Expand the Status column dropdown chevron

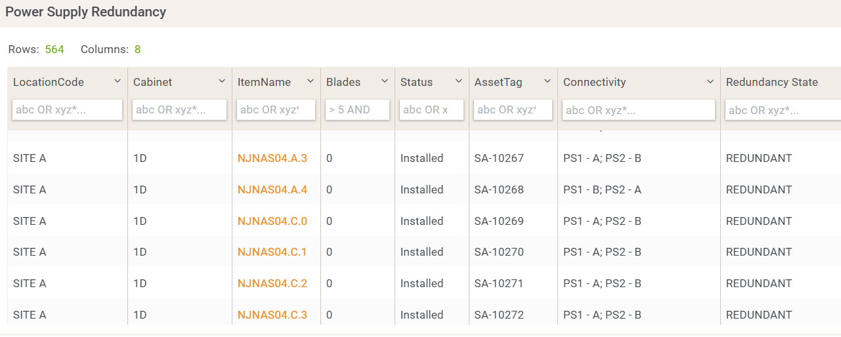pos(459,81)
